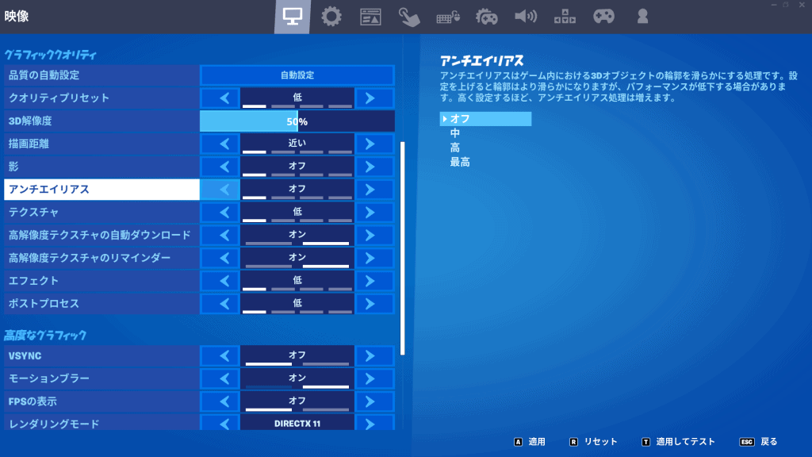Click the 自動設定 button
812x457 pixels.
pos(297,75)
